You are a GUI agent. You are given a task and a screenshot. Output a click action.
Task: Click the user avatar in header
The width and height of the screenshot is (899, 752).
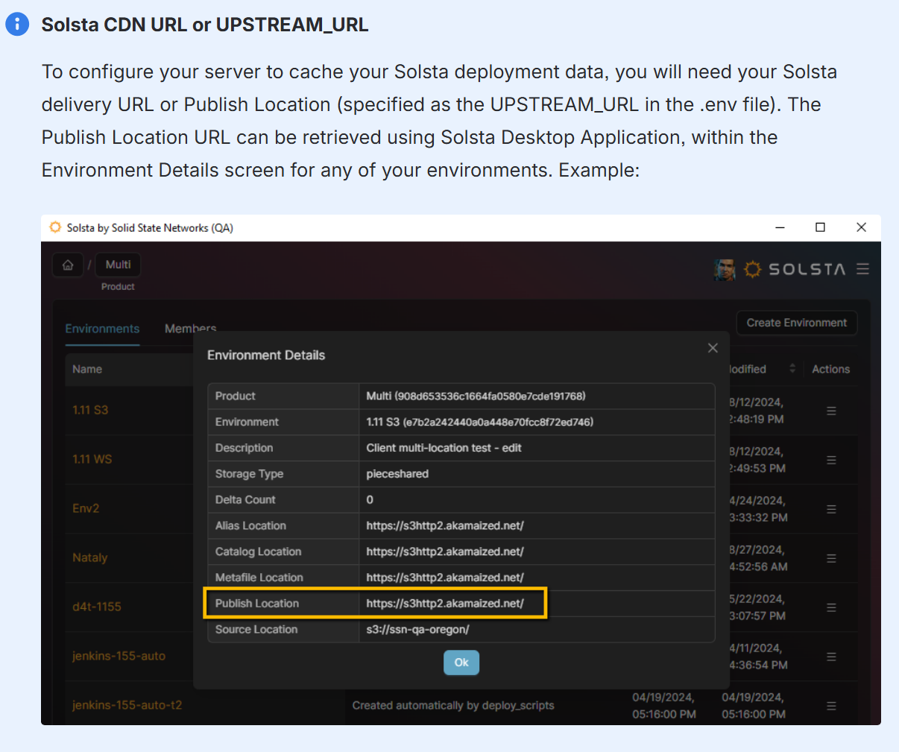coord(724,269)
